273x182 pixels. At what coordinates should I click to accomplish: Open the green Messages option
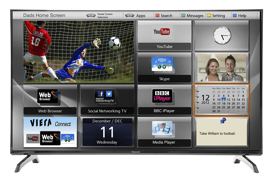coord(192,16)
